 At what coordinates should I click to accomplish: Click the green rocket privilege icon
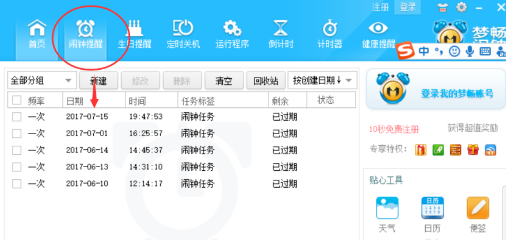coord(438,150)
